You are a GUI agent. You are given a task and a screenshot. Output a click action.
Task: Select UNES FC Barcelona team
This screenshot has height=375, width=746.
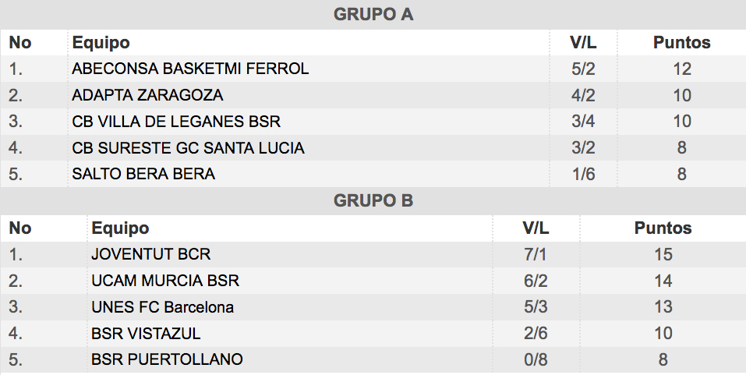pyautogui.click(x=162, y=307)
